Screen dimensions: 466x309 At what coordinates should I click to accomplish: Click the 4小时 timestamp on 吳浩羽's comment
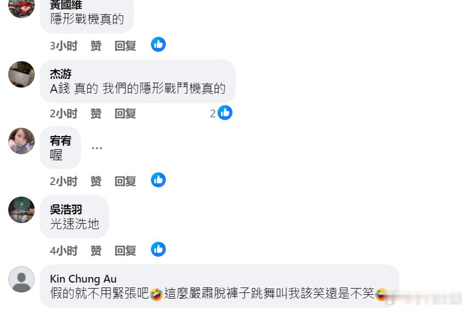(x=63, y=251)
